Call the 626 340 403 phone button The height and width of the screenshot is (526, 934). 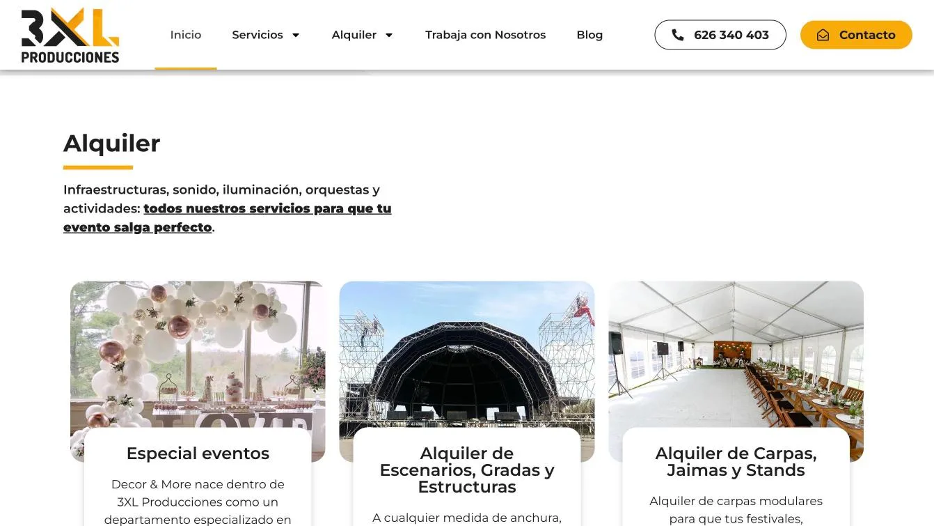pyautogui.click(x=720, y=35)
